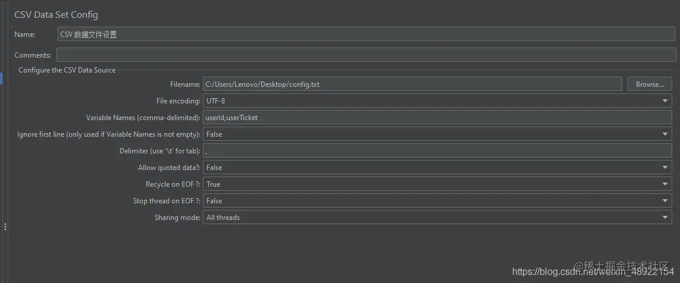
Task: Open the Allow quoted data dropdown
Action: click(x=437, y=167)
